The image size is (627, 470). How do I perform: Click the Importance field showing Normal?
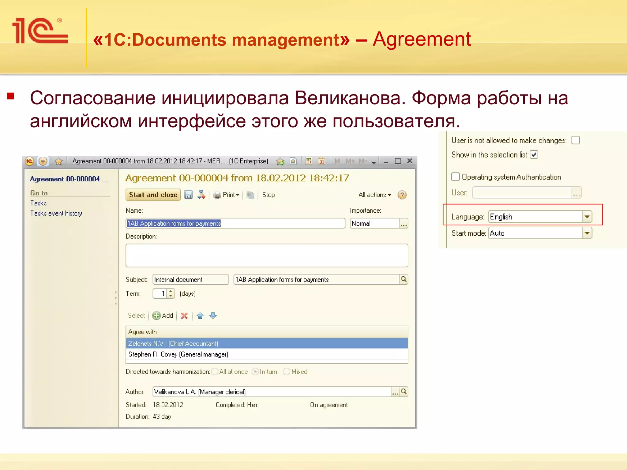(x=375, y=223)
